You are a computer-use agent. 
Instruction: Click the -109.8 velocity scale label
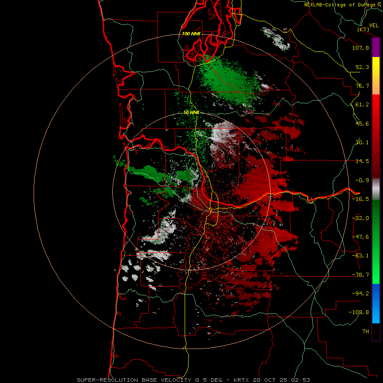click(x=359, y=312)
